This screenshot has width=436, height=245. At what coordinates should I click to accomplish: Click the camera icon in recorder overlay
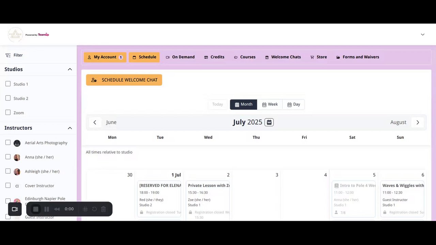pyautogui.click(x=15, y=209)
